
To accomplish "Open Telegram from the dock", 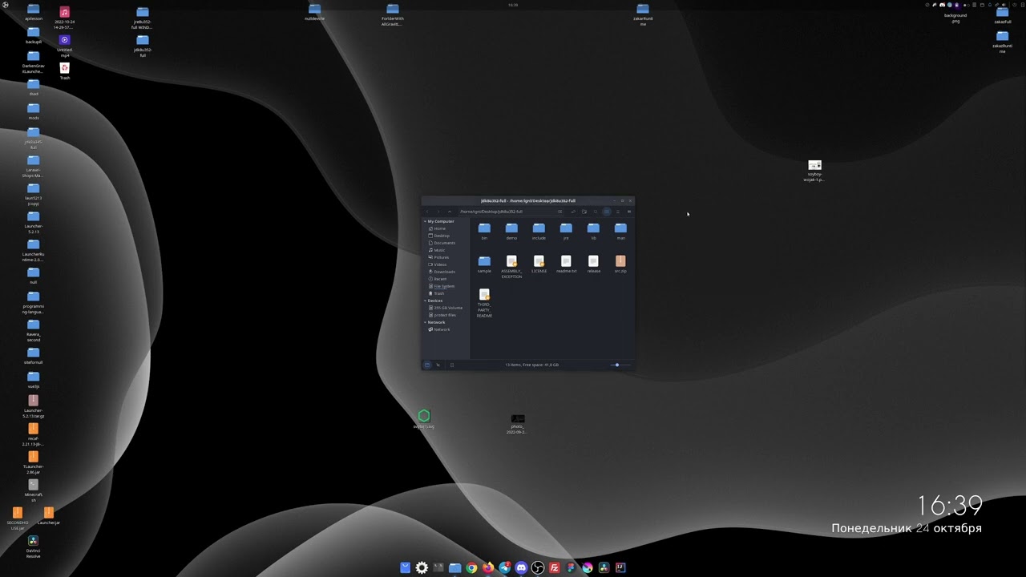I will pyautogui.click(x=505, y=567).
